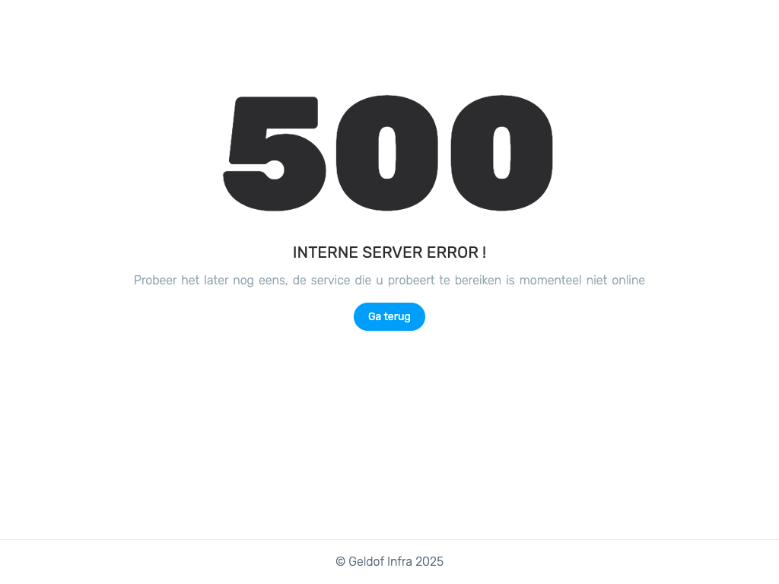Click the year 2025 in the footer

point(429,562)
